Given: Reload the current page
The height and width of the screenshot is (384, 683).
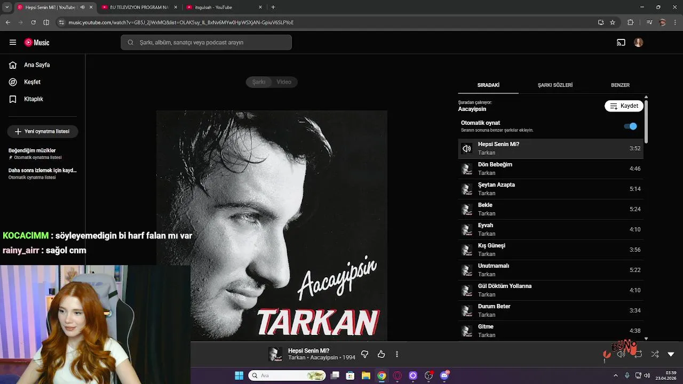Looking at the screenshot, I should (x=33, y=22).
